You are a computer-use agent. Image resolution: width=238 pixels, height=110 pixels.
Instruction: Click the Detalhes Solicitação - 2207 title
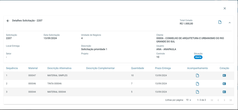pos(27,21)
